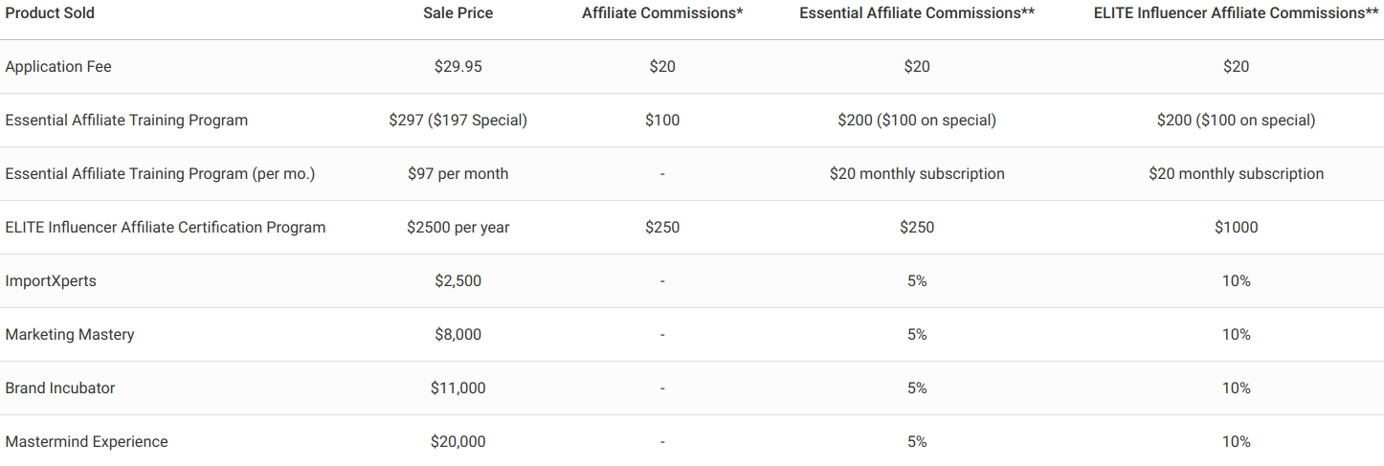Click the $29.95 sale price cell
This screenshot has height=466, width=1384.
click(458, 67)
